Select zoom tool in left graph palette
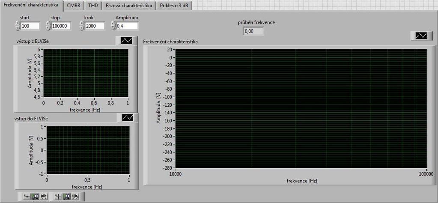 [x=35, y=197]
